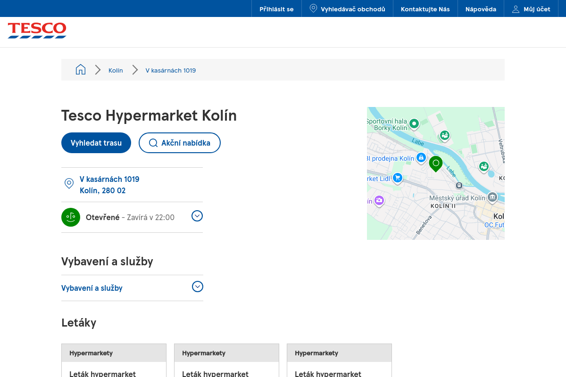Click the magnifier icon in Akční nabídka
The width and height of the screenshot is (566, 377).
click(x=153, y=143)
